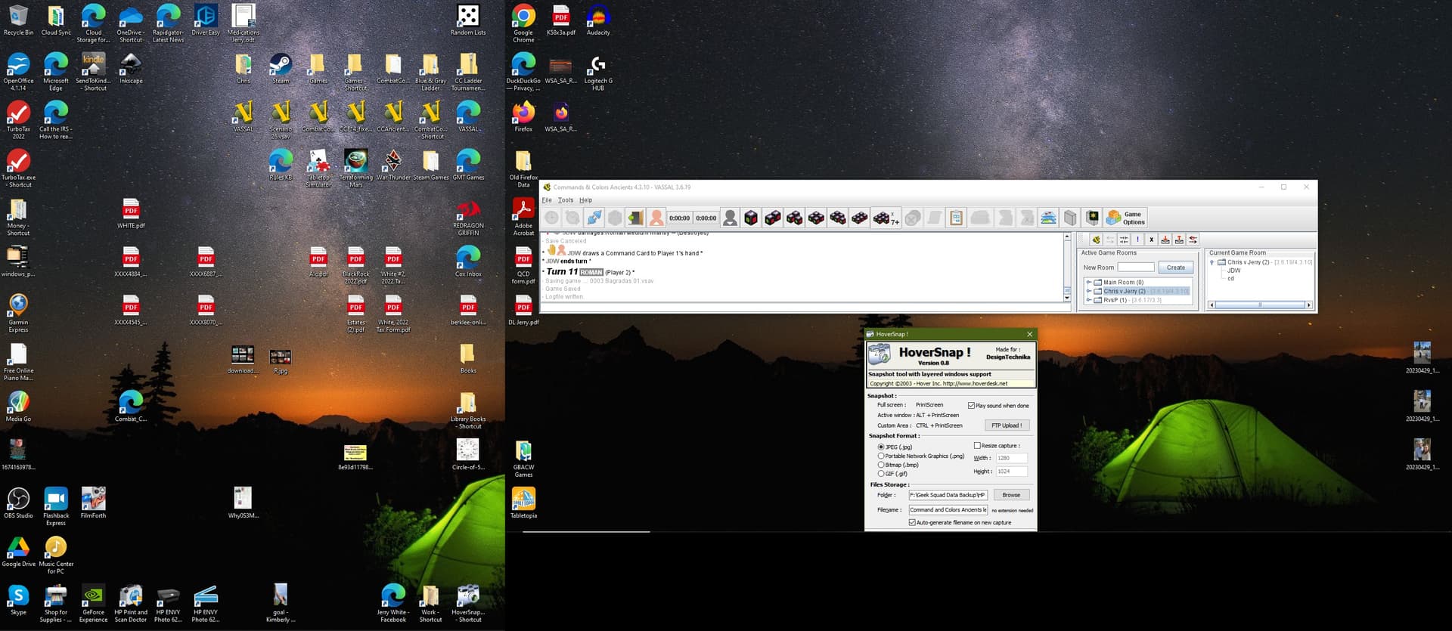The image size is (1452, 631).
Task: Open the KS8x3a.pdf desktop file
Action: 561,20
